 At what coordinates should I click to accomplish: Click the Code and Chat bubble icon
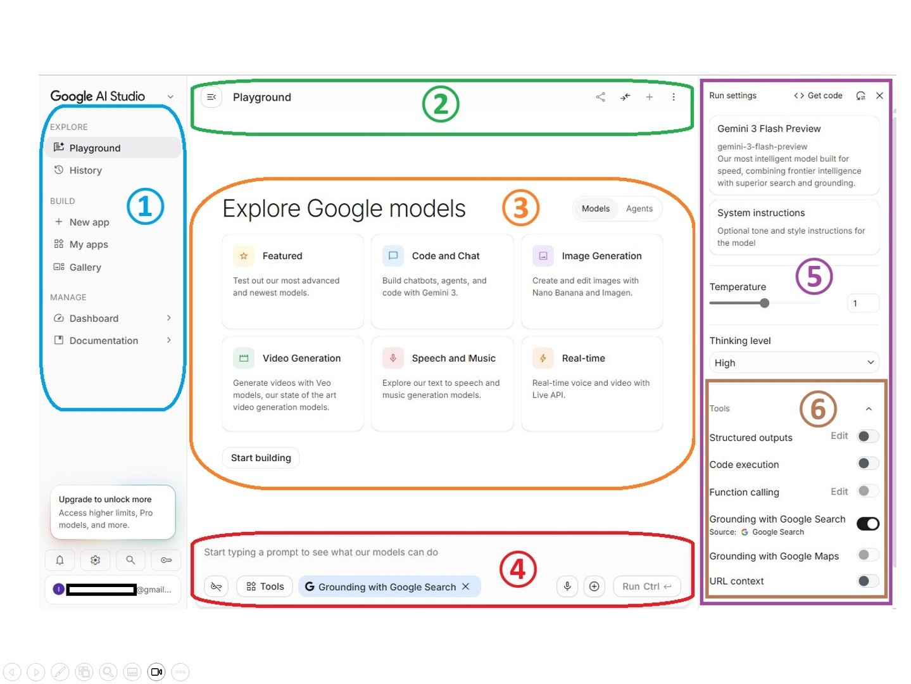coord(393,256)
